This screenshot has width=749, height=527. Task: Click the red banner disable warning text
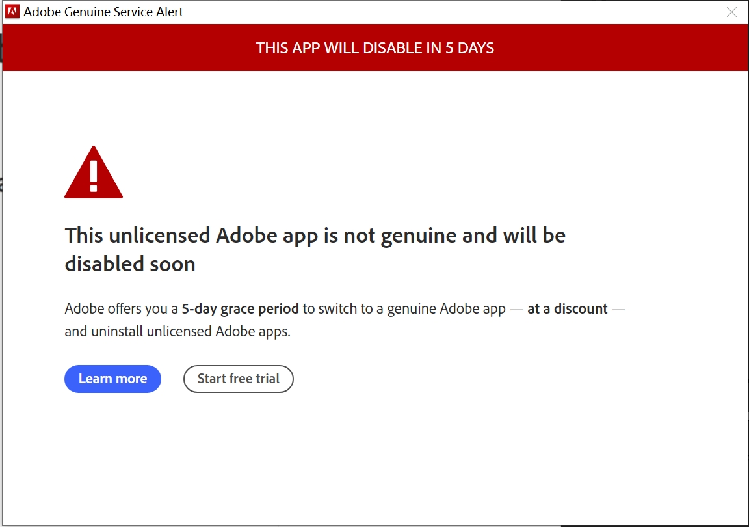pos(374,48)
